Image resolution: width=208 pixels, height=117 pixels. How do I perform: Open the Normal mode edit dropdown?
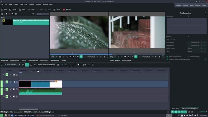[12, 65]
